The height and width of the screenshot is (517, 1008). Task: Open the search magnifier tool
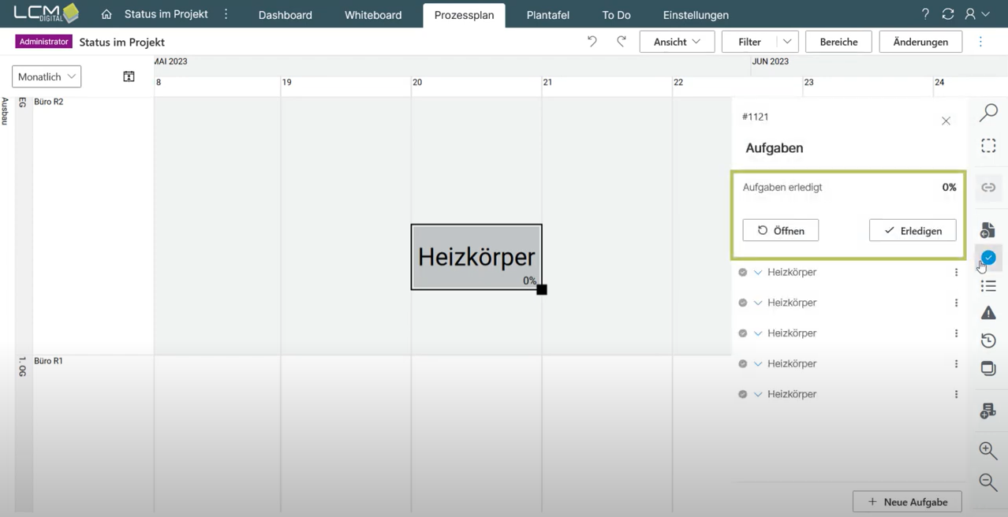987,113
